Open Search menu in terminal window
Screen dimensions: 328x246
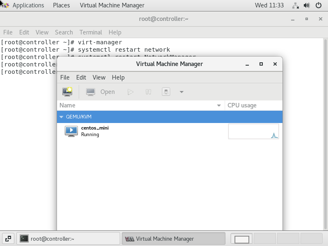tap(64, 32)
